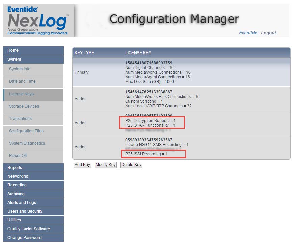Select the Power Off option

click(x=33, y=156)
